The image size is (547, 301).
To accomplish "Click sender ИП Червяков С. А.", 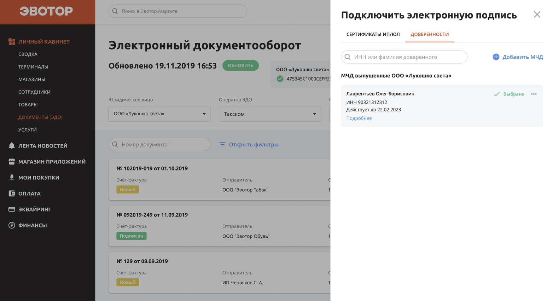I will pyautogui.click(x=243, y=283).
